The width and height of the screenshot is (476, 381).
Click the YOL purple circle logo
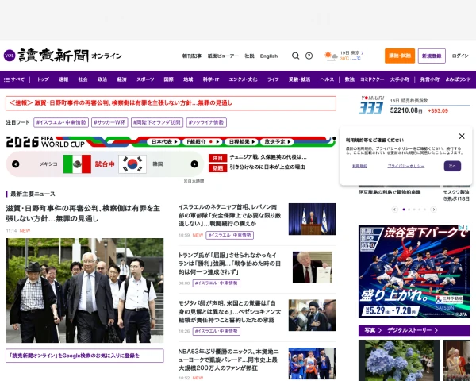coord(10,56)
